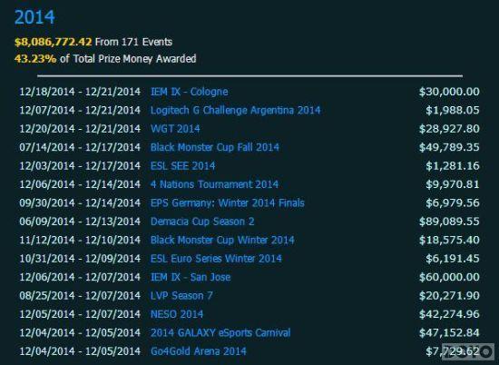Open the NESO 2014 tournament link
Viewport: 499px width, 365px height.
[x=177, y=314]
